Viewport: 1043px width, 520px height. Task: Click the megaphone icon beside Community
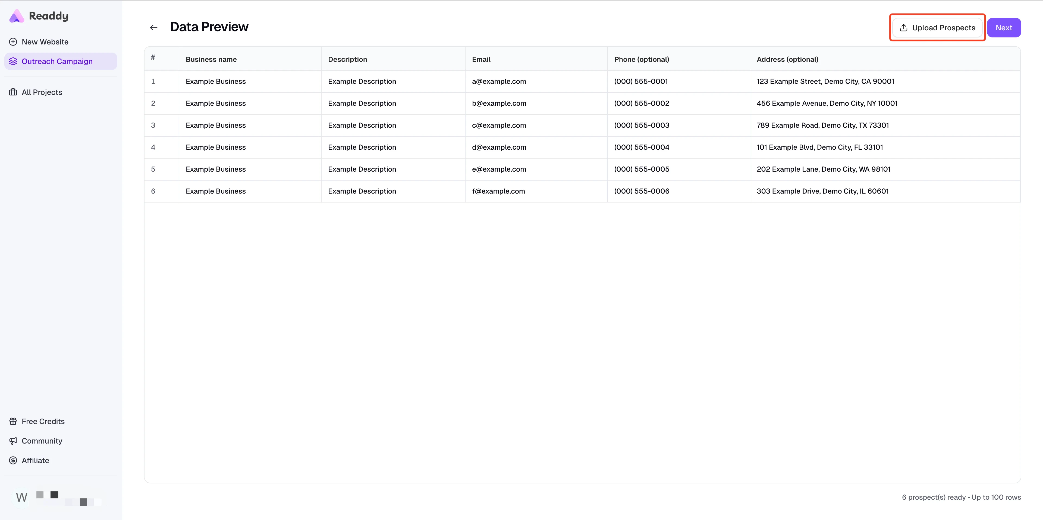click(13, 441)
